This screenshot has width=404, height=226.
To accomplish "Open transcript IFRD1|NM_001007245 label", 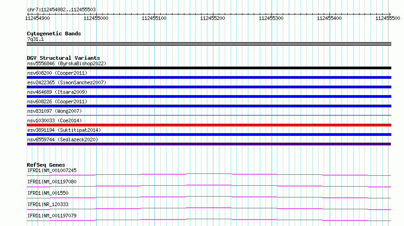I will (x=52, y=170).
